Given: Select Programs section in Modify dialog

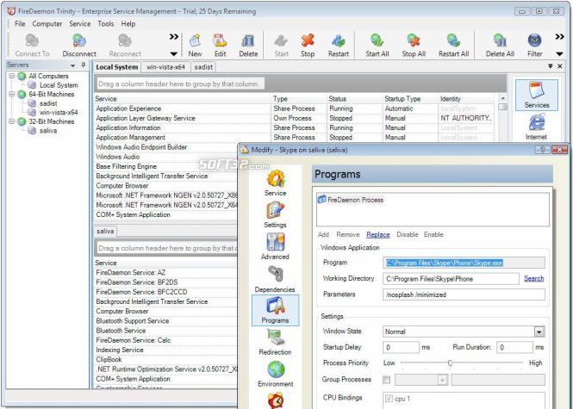Looking at the screenshot, I should tap(275, 310).
